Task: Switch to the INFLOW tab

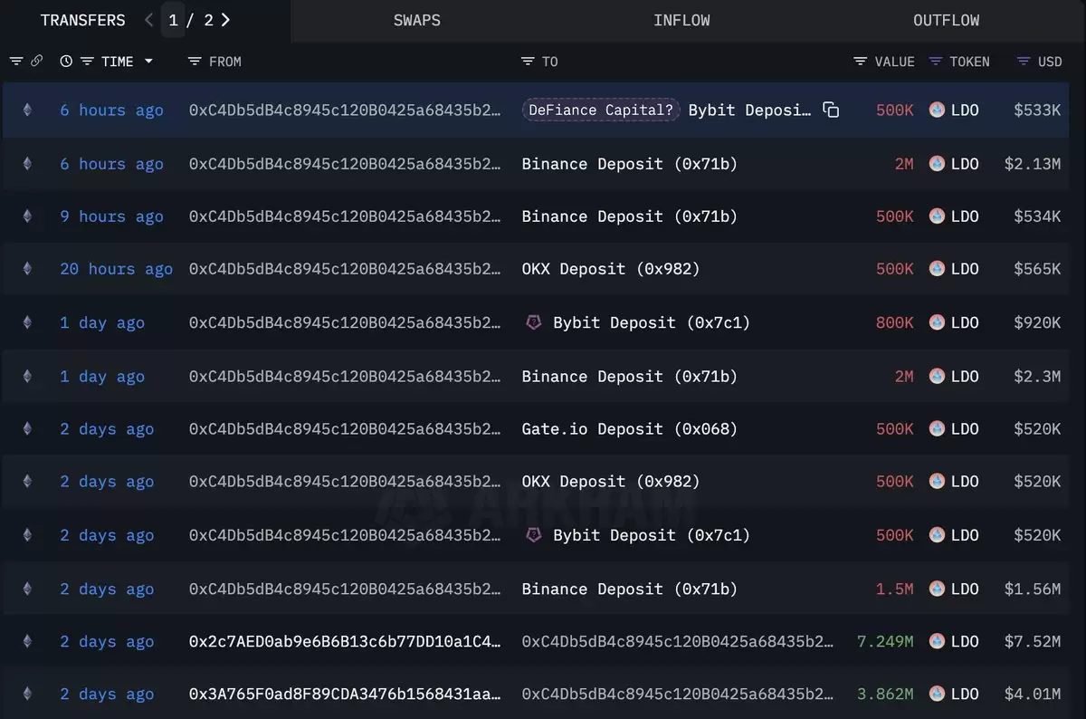Action: tap(681, 20)
